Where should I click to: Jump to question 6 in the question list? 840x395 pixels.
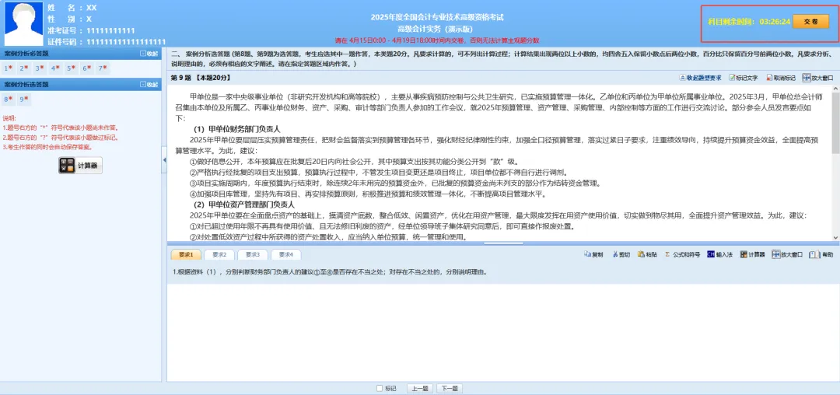(x=86, y=68)
